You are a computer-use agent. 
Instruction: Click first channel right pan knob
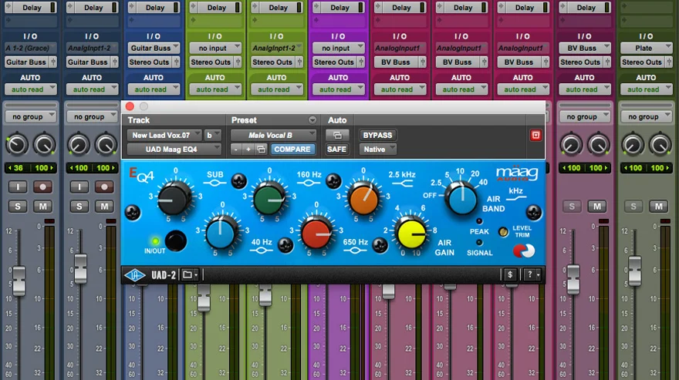point(45,145)
